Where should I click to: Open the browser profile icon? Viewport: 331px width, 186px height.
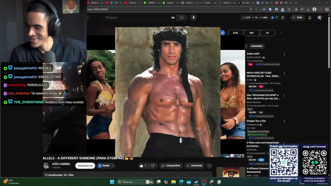click(314, 9)
